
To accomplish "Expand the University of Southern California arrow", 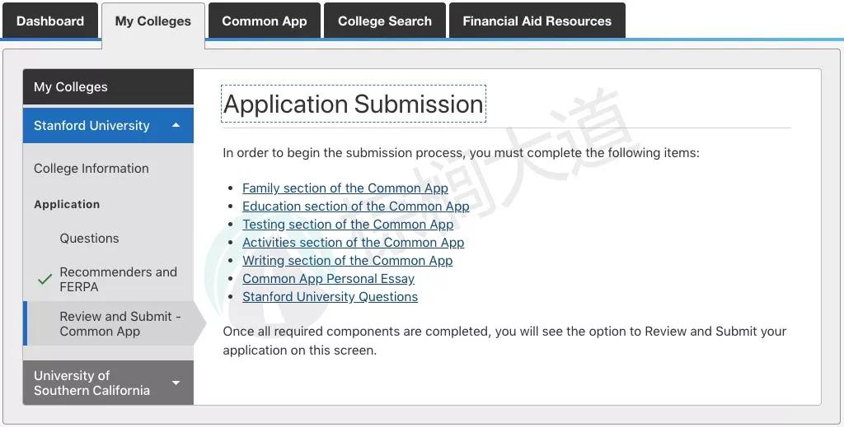I will 176,383.
